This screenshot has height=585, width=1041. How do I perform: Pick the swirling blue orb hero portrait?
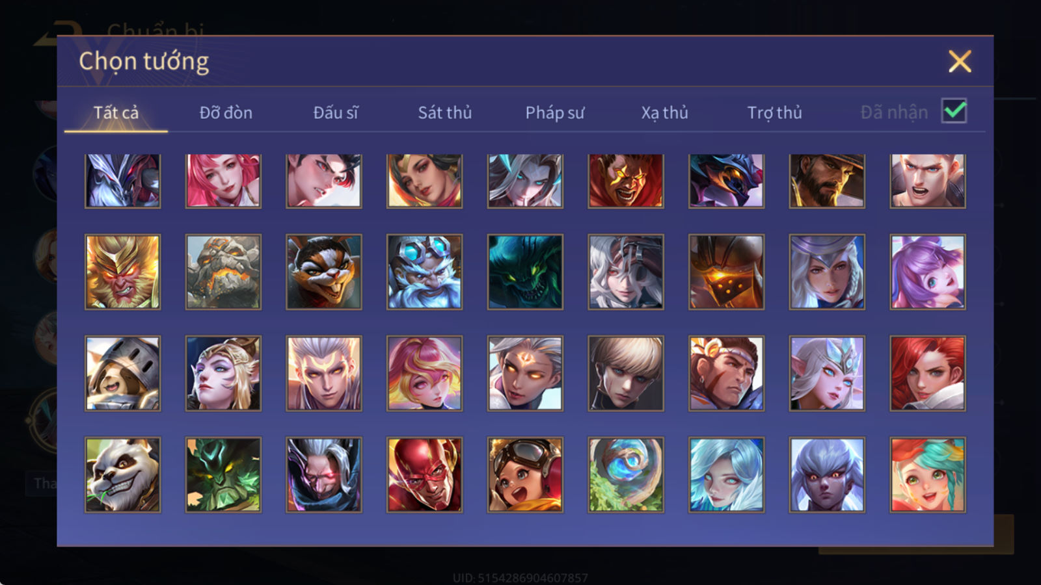(626, 474)
